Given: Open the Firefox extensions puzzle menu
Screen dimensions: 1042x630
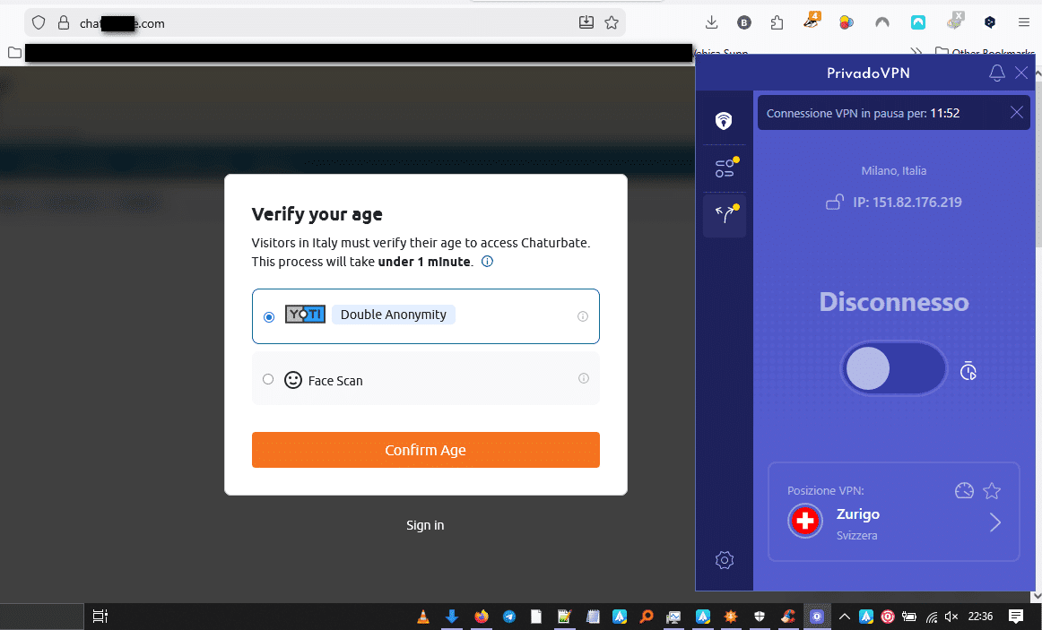Looking at the screenshot, I should [777, 22].
